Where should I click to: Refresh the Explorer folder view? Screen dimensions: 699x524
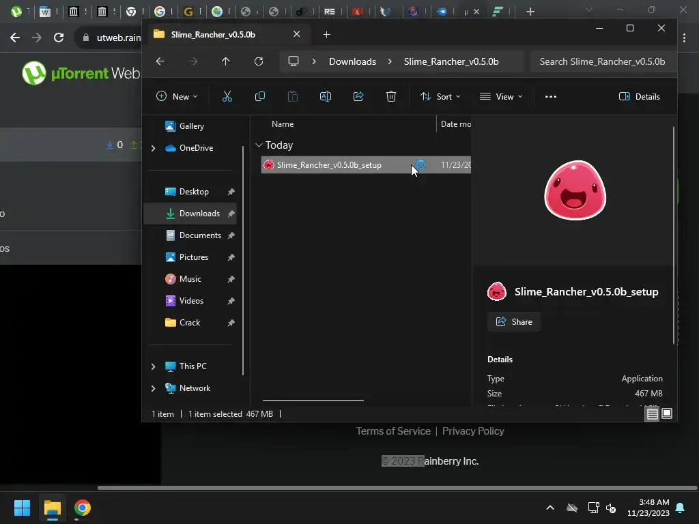pyautogui.click(x=259, y=61)
